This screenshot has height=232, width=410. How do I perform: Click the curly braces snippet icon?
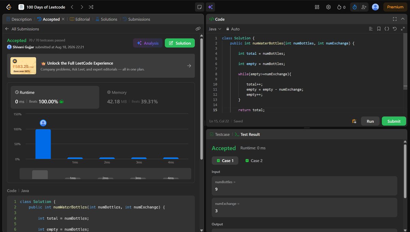[x=387, y=29]
